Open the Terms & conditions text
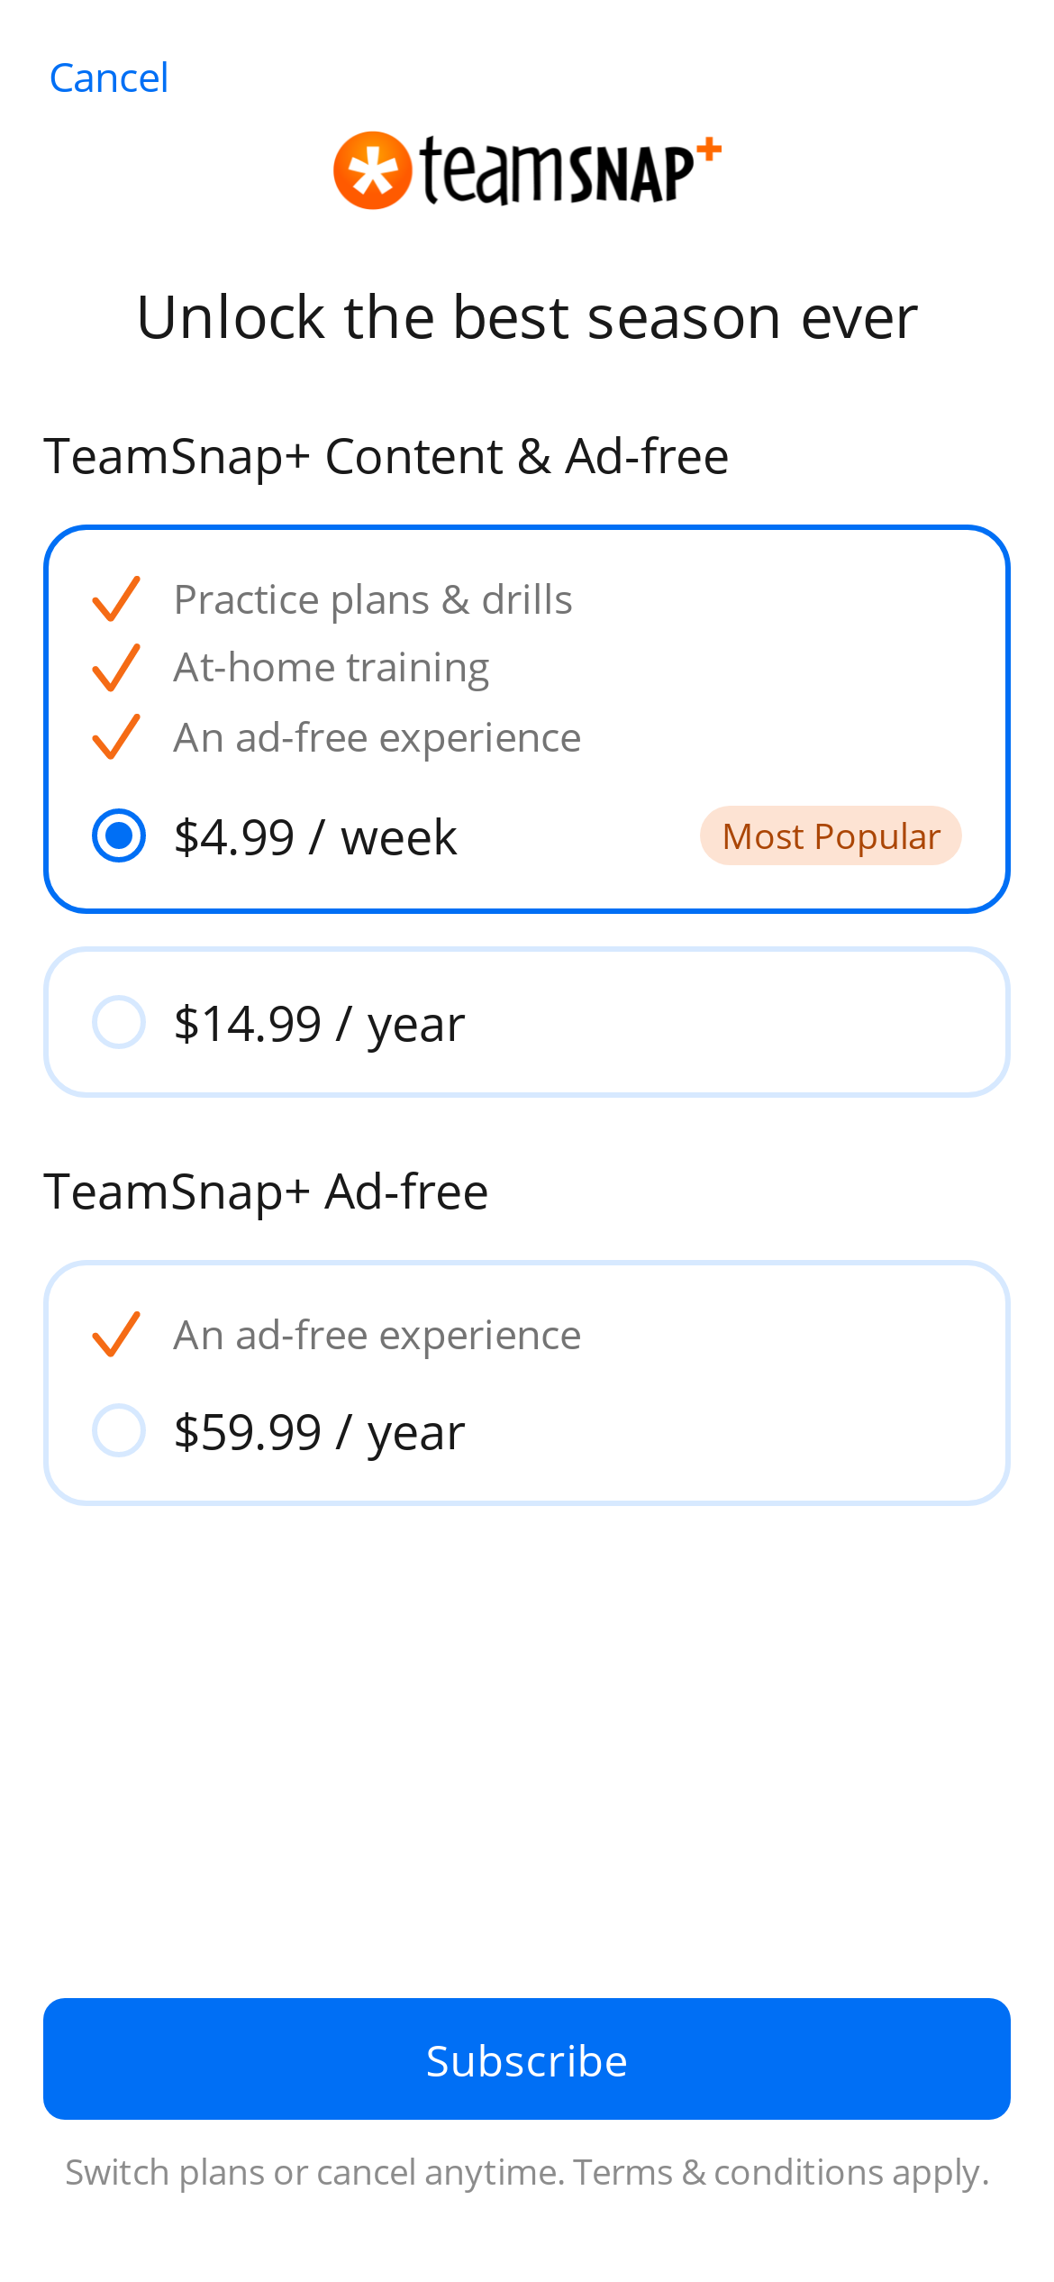This screenshot has height=2282, width=1054. coord(728,2172)
